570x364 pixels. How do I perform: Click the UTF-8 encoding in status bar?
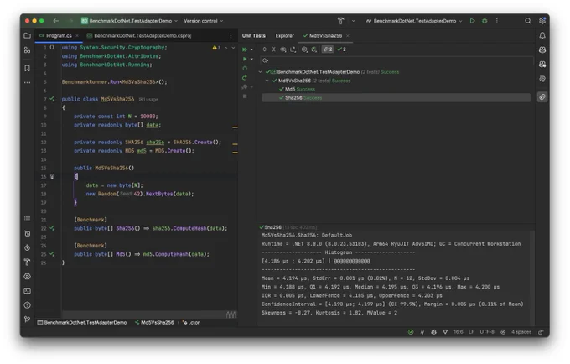(487, 332)
